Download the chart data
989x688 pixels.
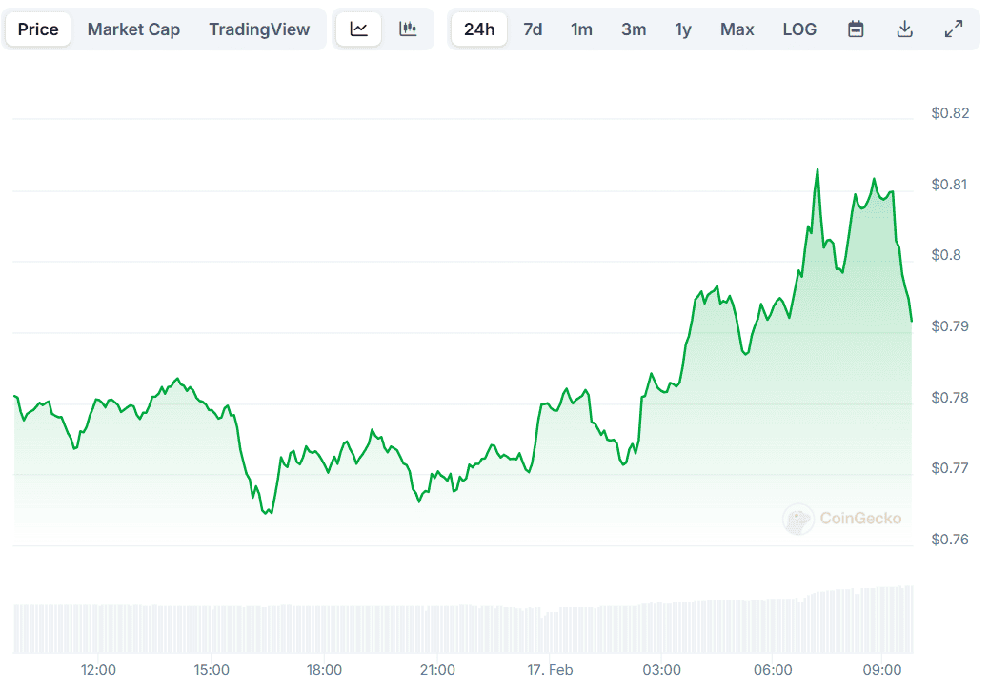coord(904,29)
